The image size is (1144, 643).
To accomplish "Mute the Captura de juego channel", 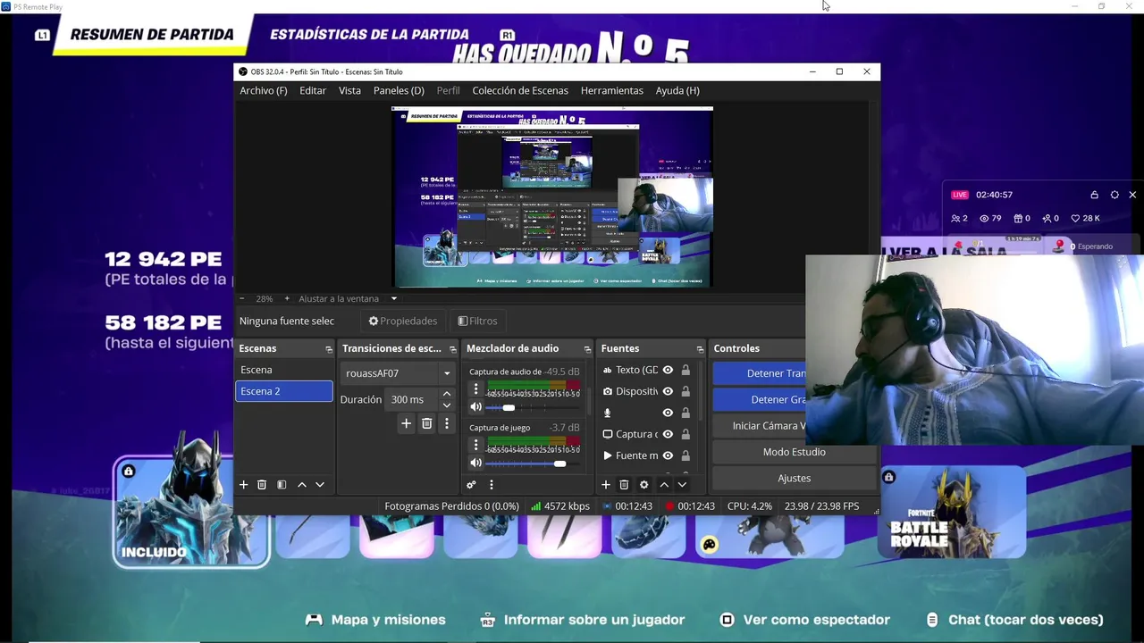I will [x=475, y=463].
